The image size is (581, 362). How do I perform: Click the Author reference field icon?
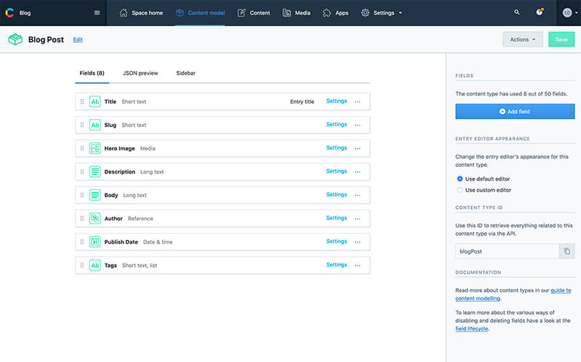tap(94, 218)
